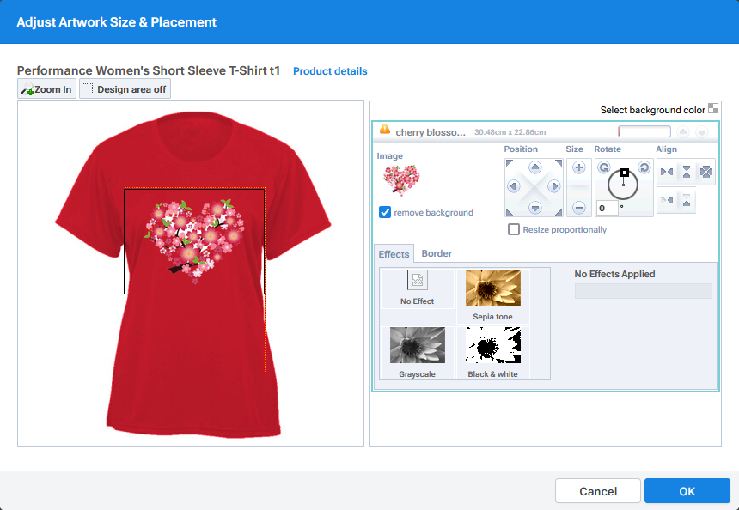The height and width of the screenshot is (510, 739).
Task: Center the artwork vertically in the Align panel
Action: tap(687, 172)
